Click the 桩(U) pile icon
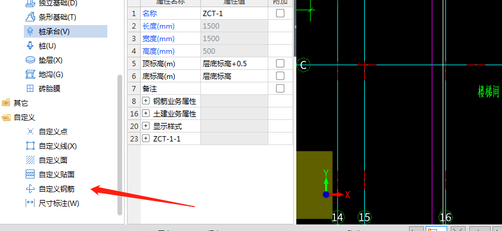 [30, 46]
